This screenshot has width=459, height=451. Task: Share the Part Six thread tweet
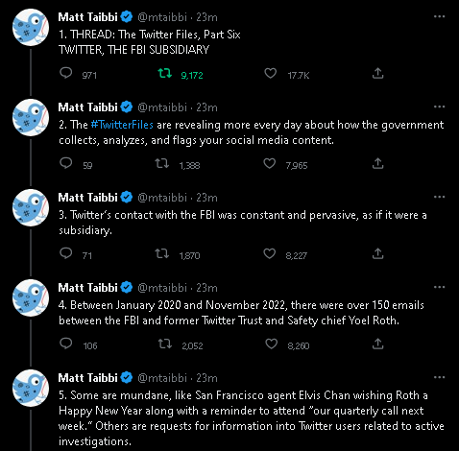(x=377, y=73)
